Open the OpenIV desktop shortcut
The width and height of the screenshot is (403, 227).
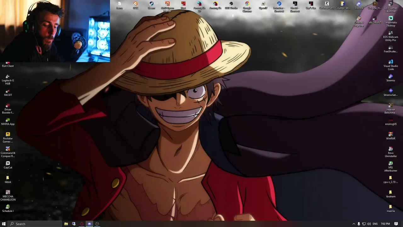tap(263, 5)
